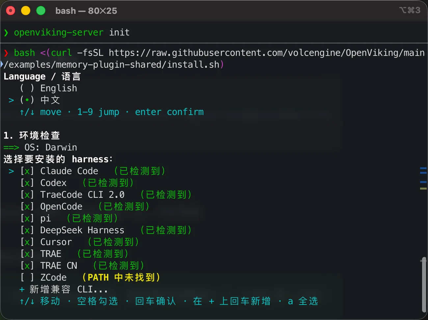The width and height of the screenshot is (428, 320).
Task: Click the '↑/↓ 移动' hint text
Action: tap(40, 301)
